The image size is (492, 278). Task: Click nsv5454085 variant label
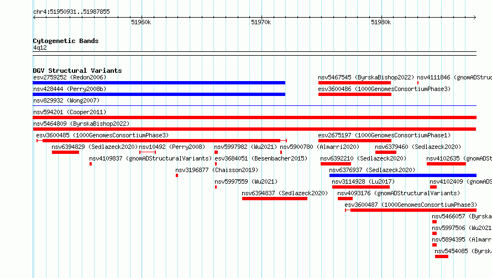463,251
